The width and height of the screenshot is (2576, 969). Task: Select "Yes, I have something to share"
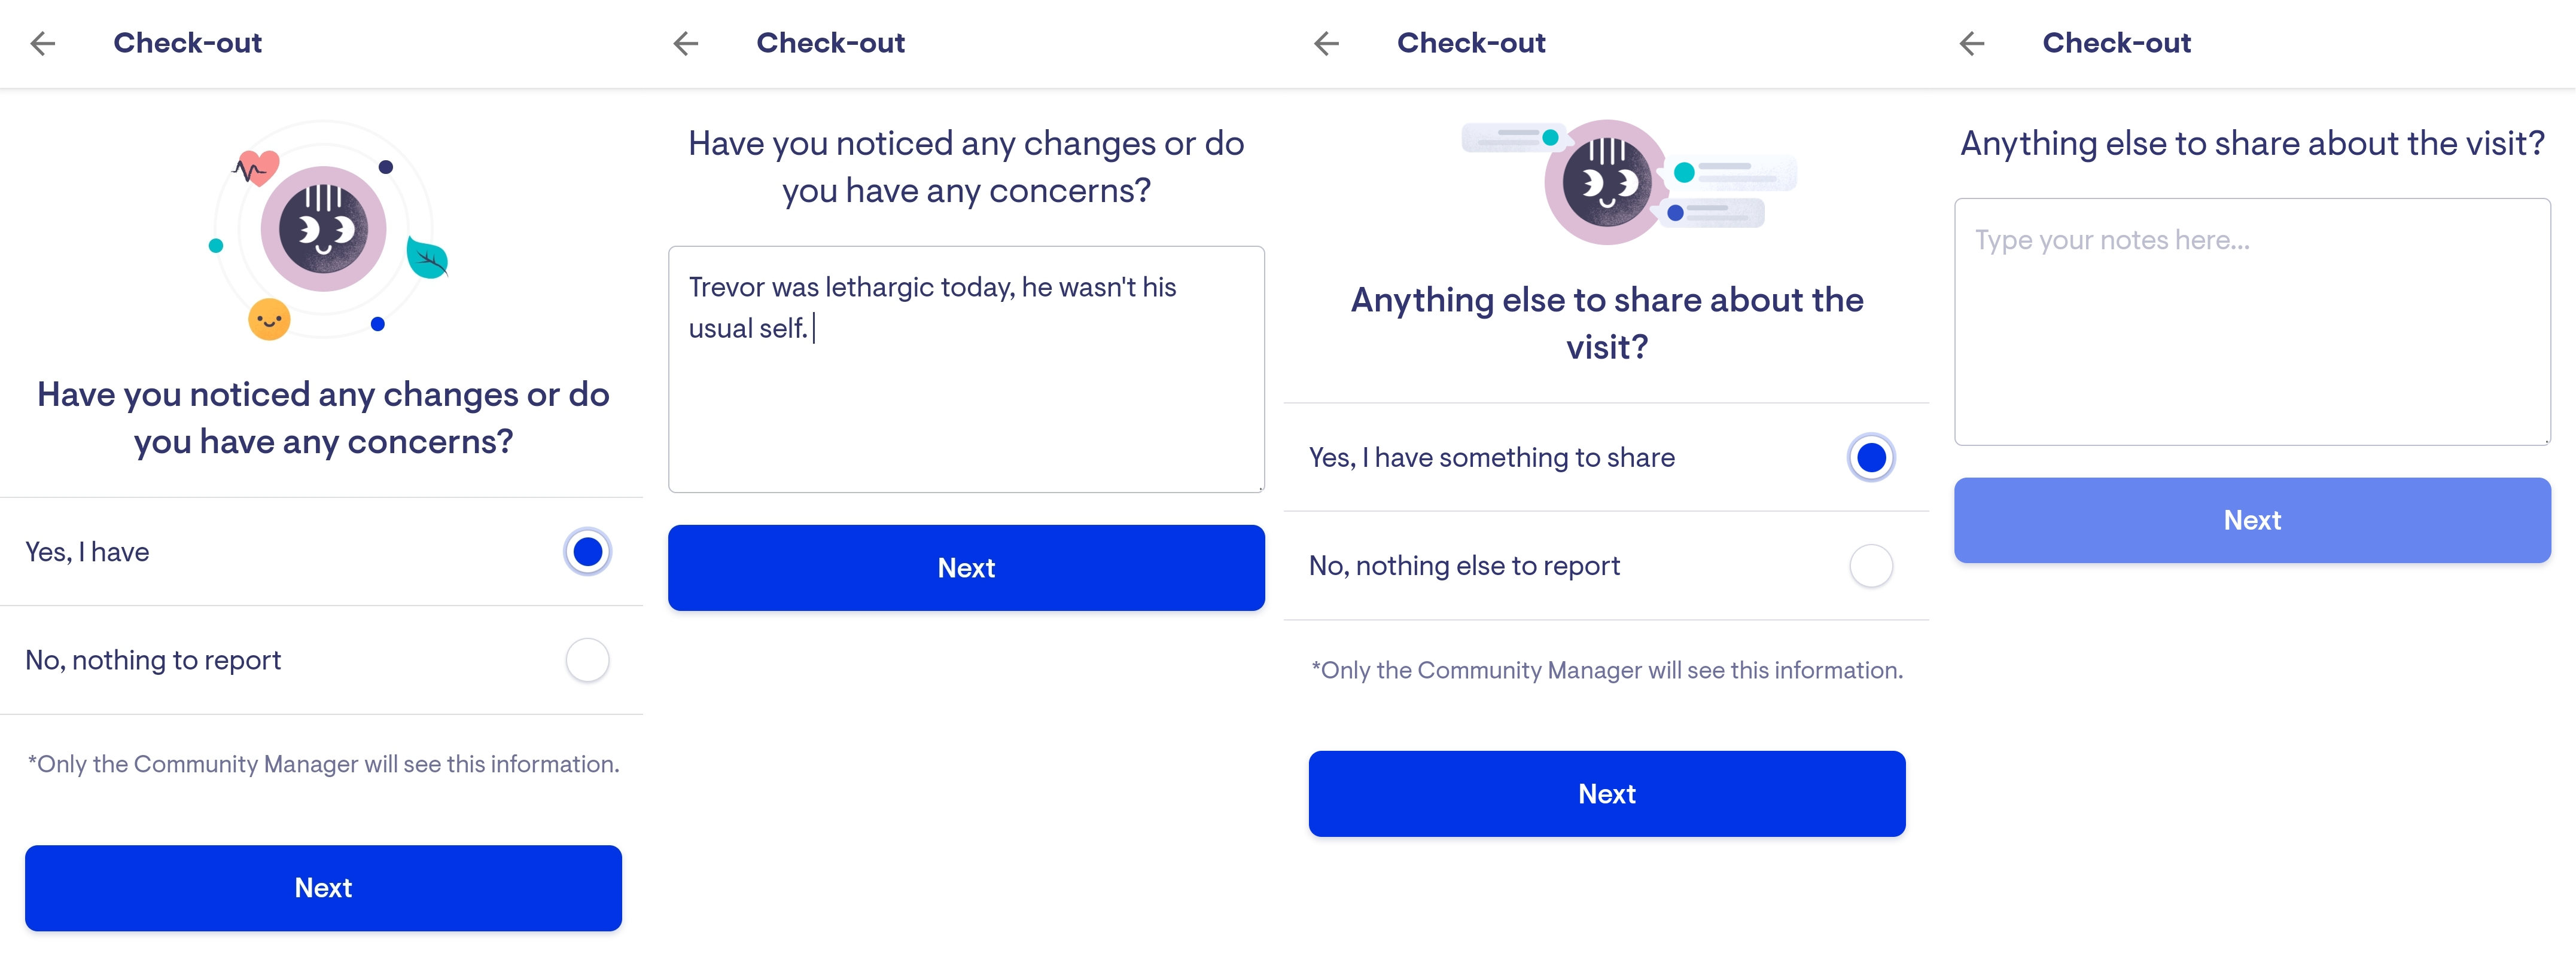coord(1871,457)
